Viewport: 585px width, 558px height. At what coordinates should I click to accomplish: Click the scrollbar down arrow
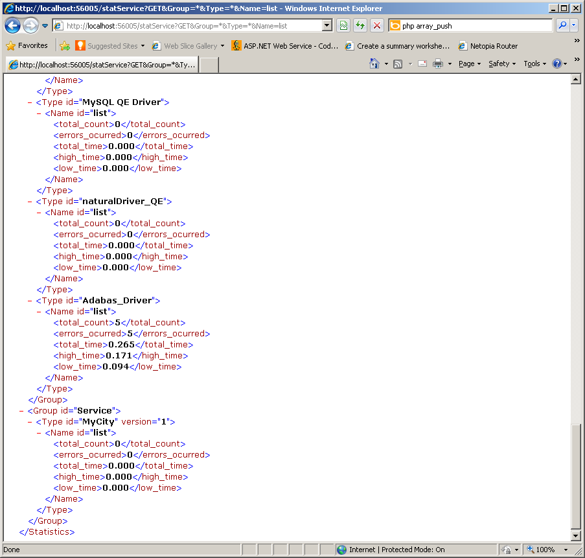576,535
